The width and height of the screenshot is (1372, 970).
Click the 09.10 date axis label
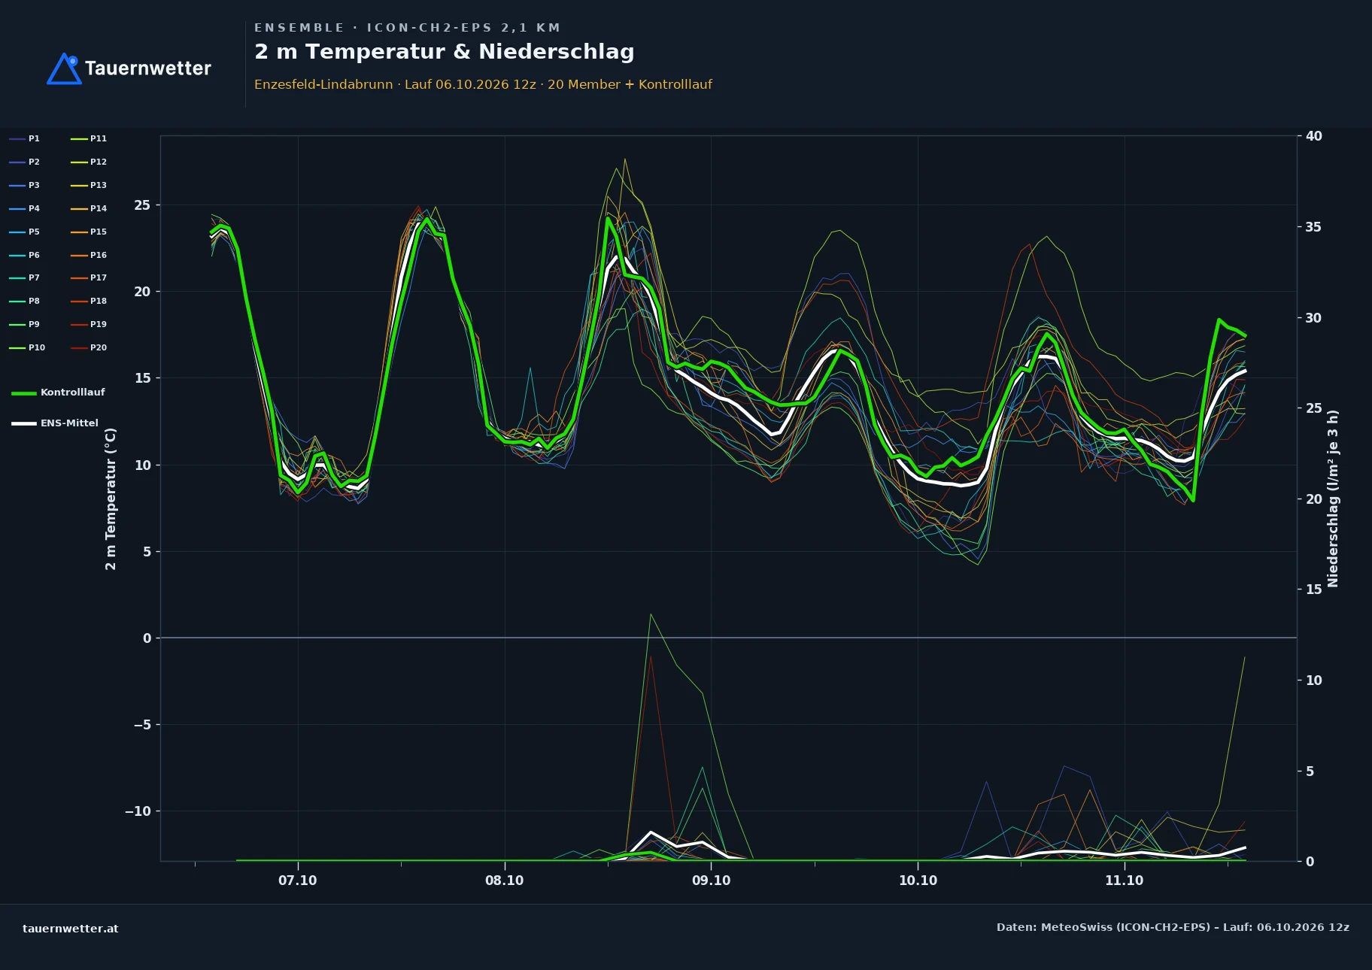pyautogui.click(x=711, y=881)
